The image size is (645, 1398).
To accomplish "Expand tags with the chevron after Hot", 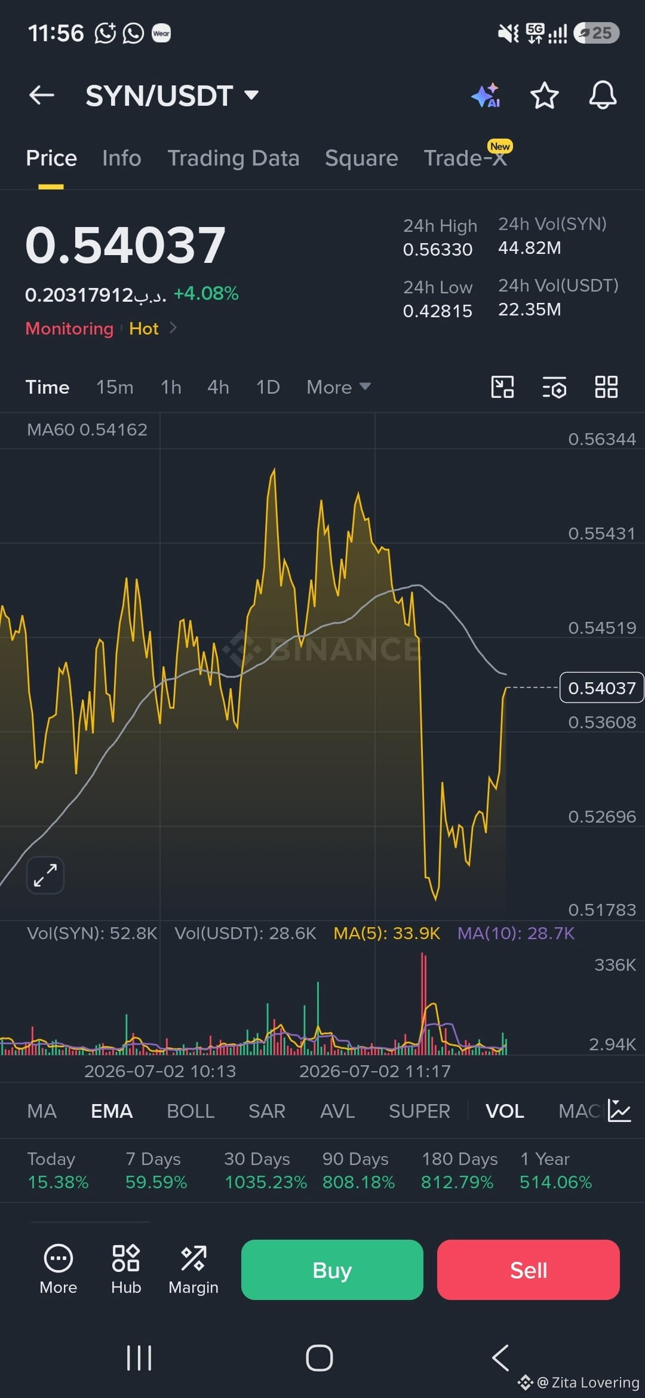I will point(173,327).
